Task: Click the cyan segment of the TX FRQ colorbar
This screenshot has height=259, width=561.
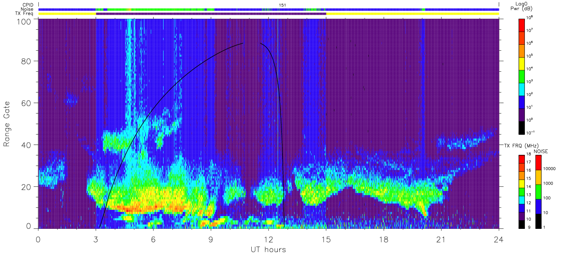Action: (x=522, y=199)
